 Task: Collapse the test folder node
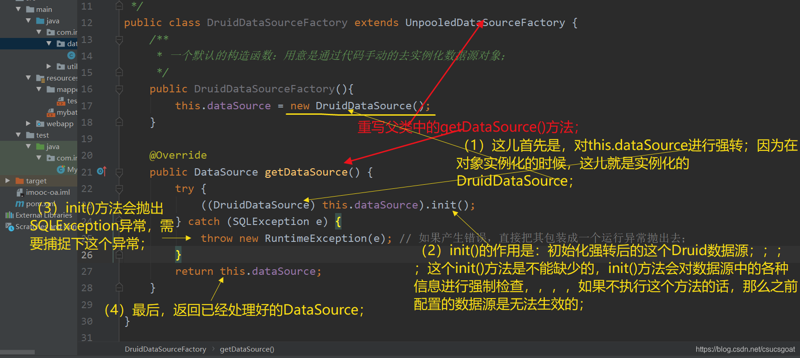pos(19,135)
